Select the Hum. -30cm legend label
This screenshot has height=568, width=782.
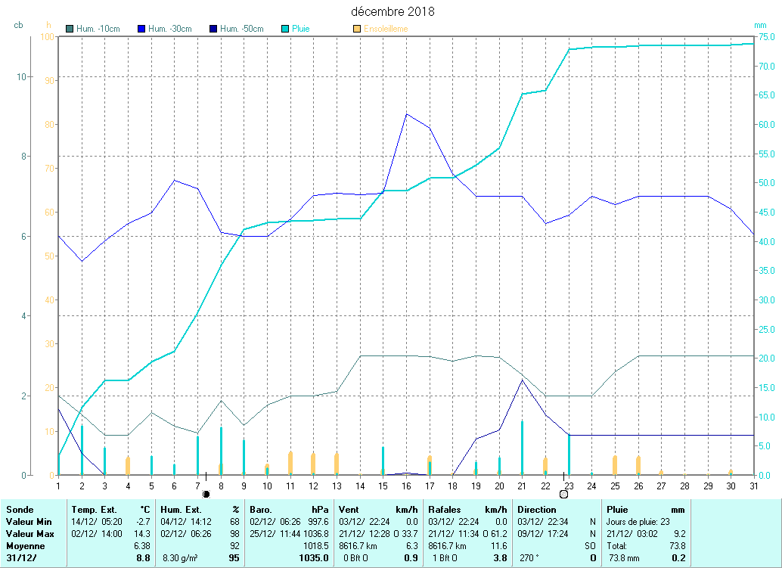[169, 29]
